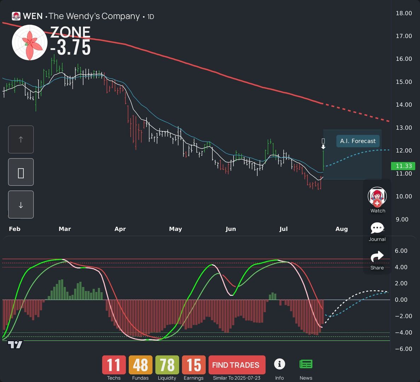Click the middle rectangle button between the arrows

(x=21, y=172)
